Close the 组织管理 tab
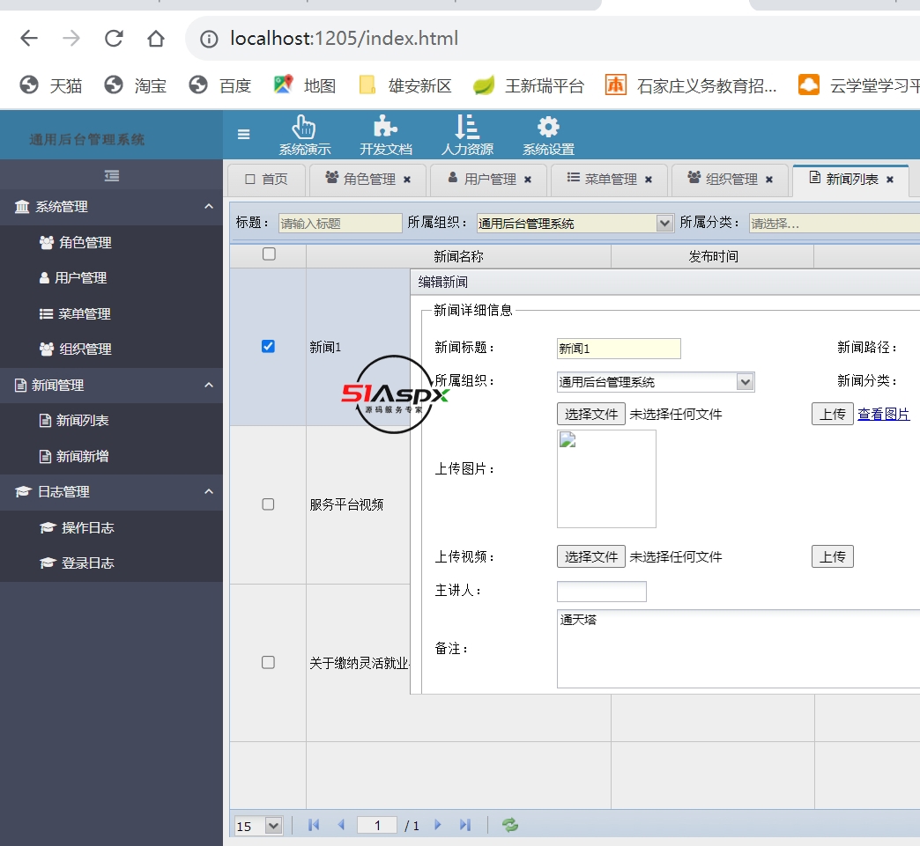 point(769,180)
